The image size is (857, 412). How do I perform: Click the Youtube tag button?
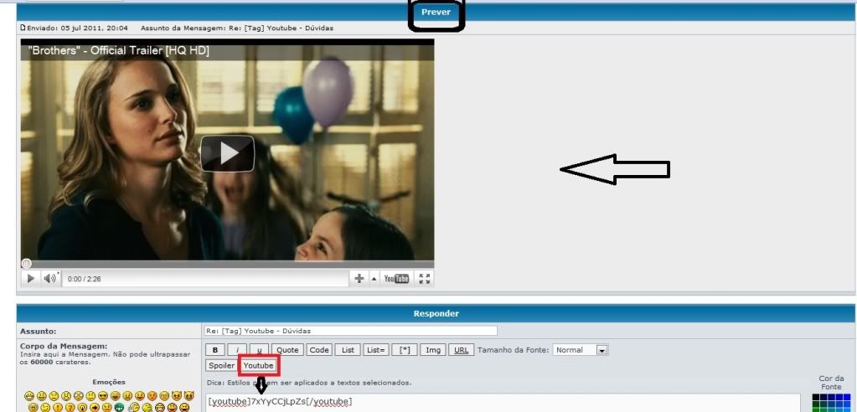pyautogui.click(x=259, y=366)
